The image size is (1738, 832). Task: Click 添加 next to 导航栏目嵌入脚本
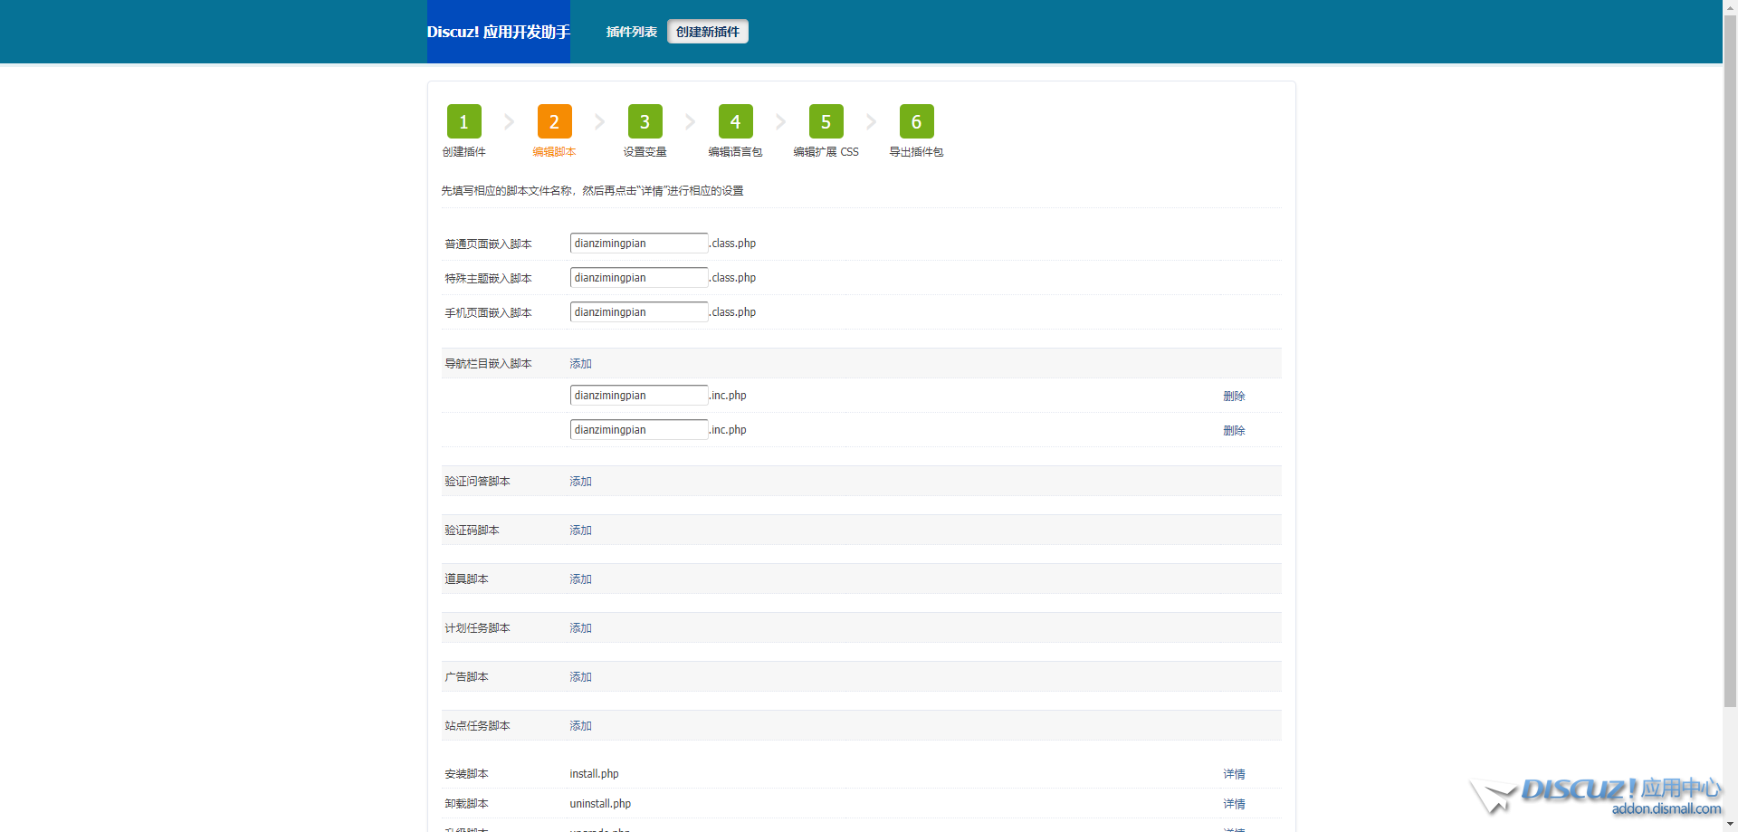pos(580,364)
